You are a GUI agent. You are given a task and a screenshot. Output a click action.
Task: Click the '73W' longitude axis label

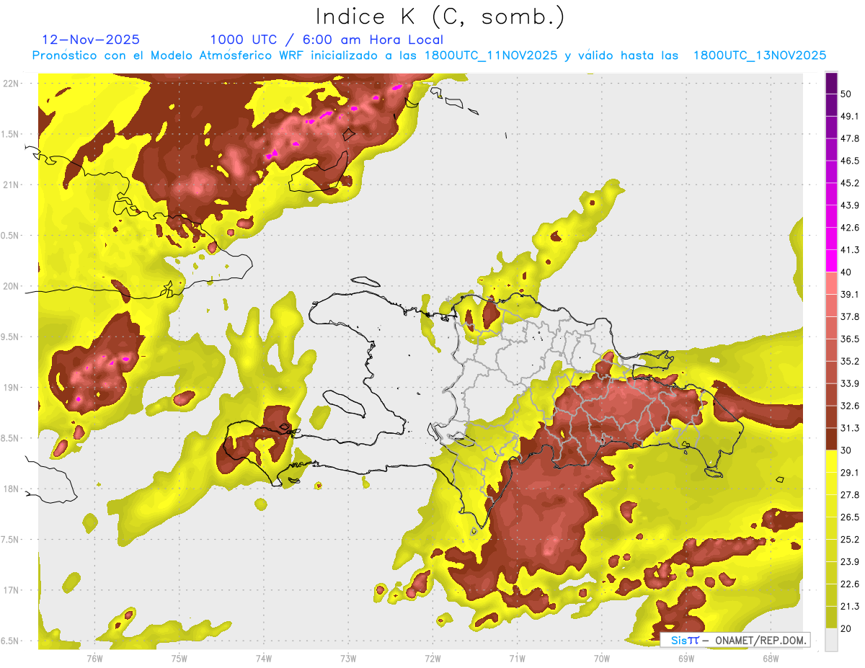click(x=348, y=659)
